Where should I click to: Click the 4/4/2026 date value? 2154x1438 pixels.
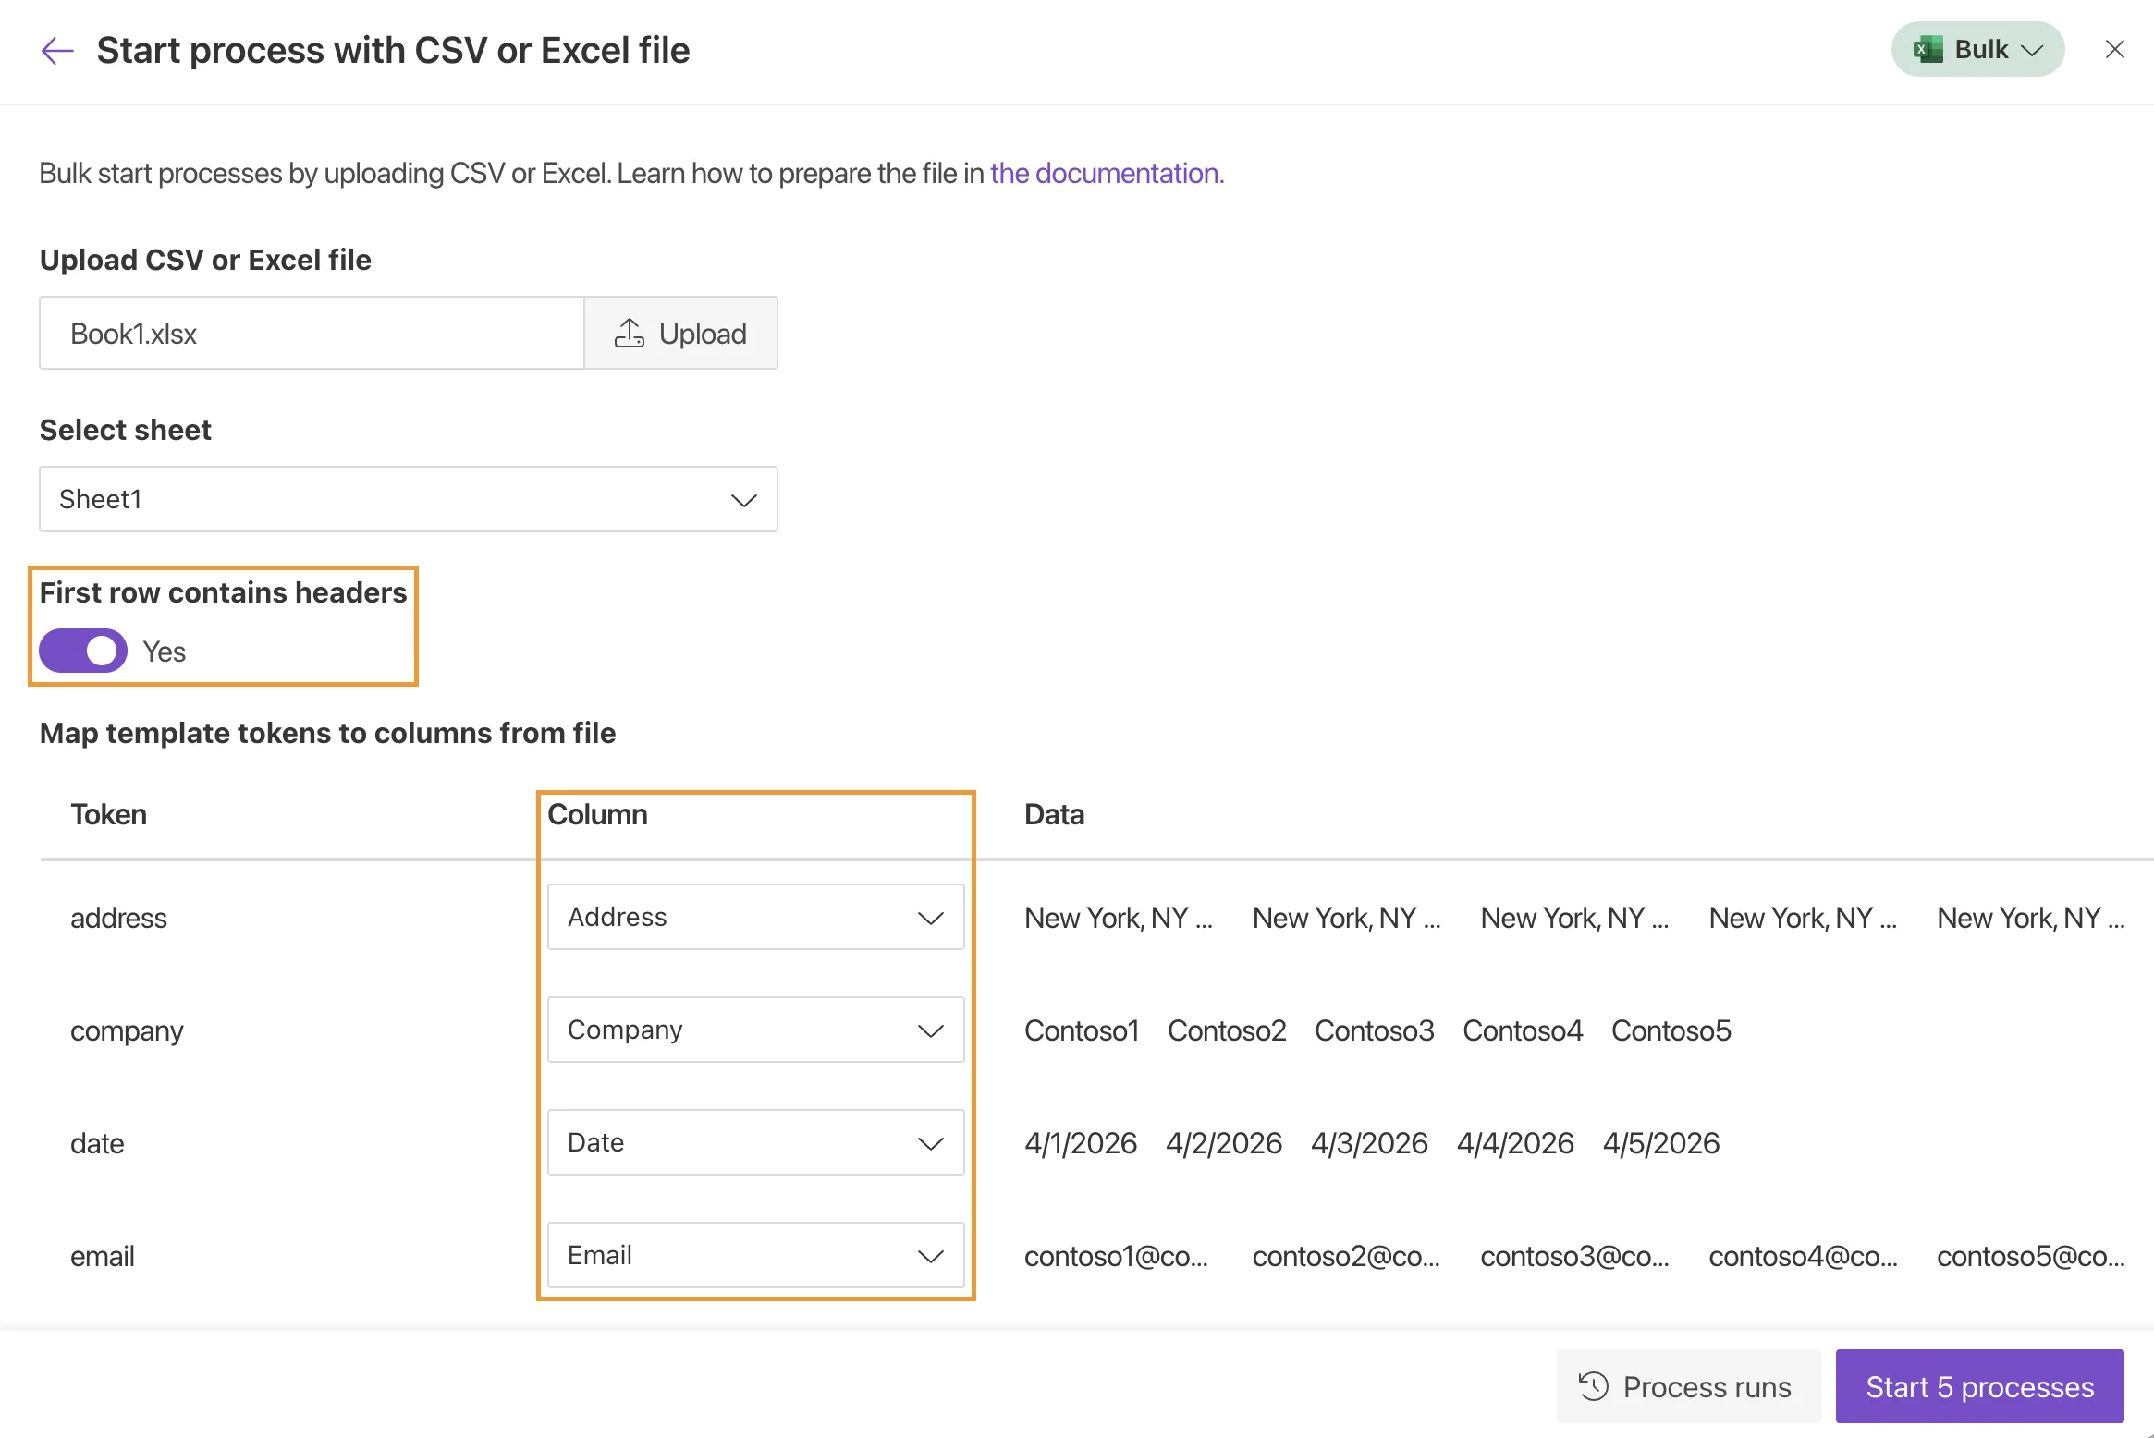[1515, 1143]
